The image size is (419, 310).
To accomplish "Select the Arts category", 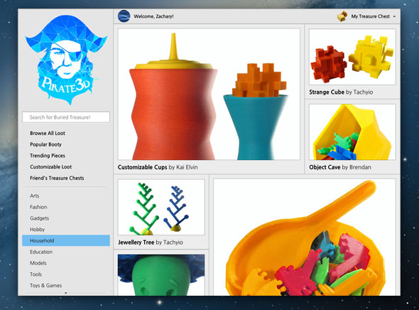I will (35, 196).
